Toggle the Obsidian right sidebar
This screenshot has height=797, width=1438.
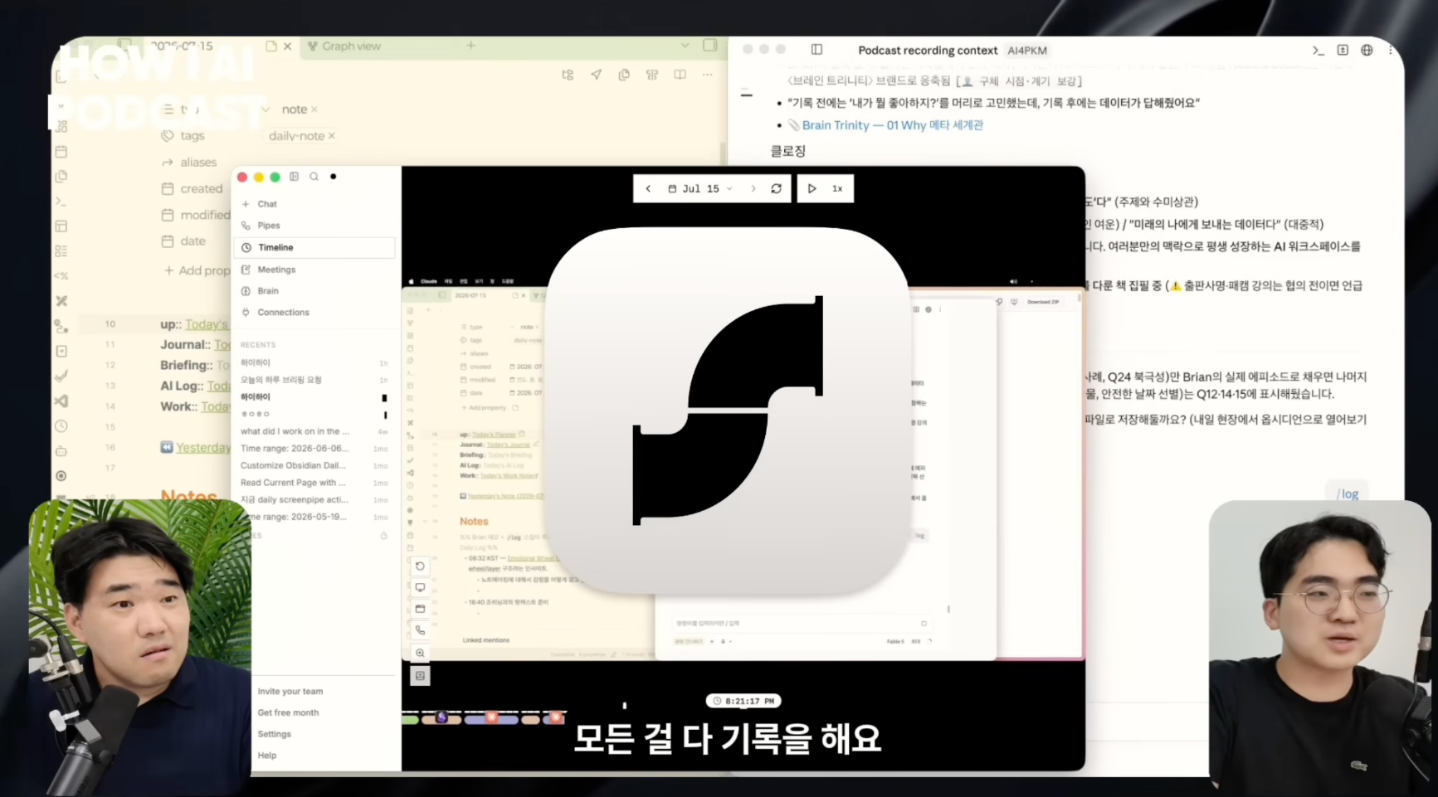point(709,46)
